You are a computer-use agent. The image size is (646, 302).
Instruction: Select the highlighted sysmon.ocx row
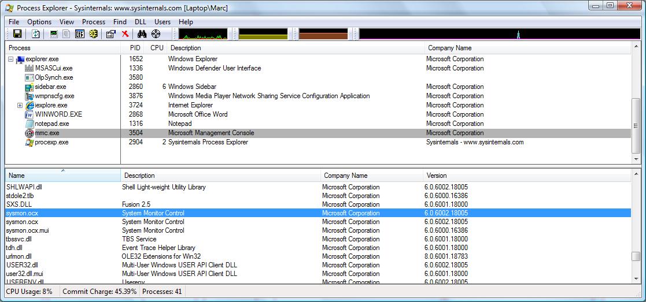pyautogui.click(x=318, y=213)
